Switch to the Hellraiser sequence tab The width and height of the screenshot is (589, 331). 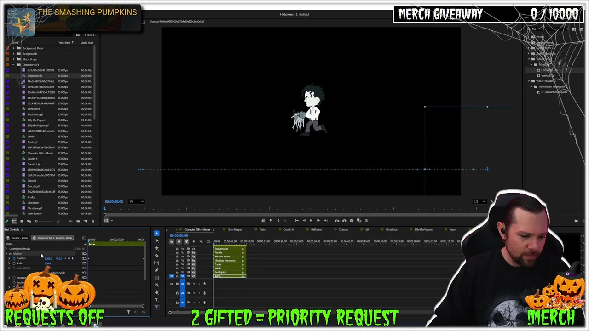tap(316, 229)
